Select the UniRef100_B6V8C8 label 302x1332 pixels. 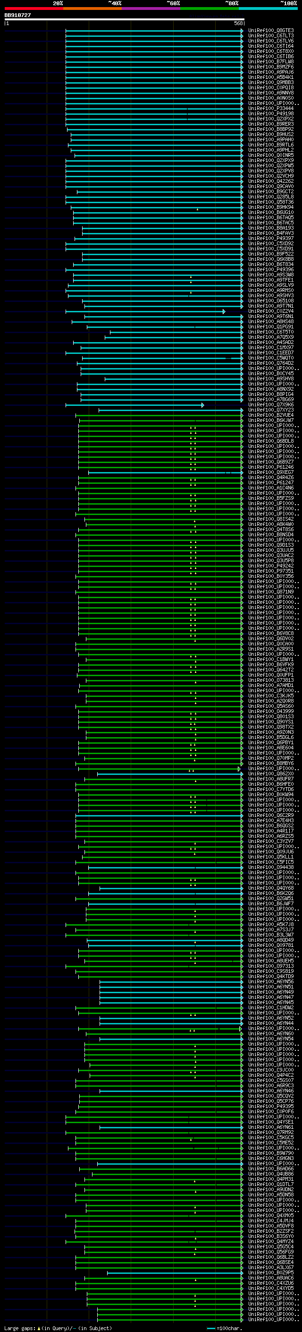coord(271,634)
